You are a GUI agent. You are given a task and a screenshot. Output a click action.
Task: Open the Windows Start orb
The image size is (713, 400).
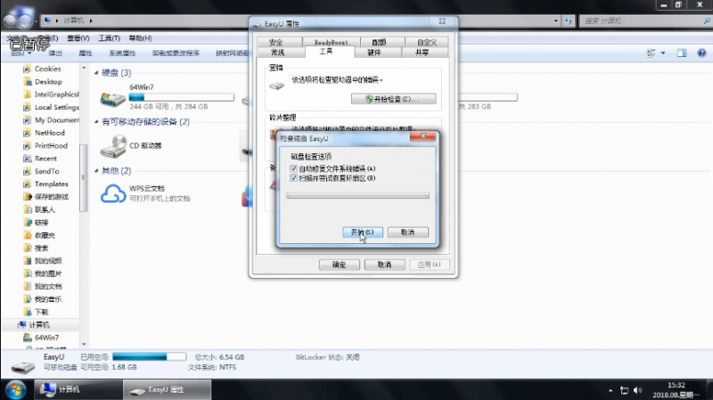(x=15, y=389)
